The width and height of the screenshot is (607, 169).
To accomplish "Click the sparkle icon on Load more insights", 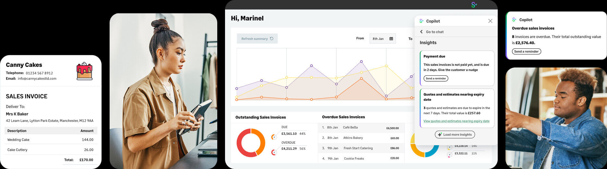I will [440, 135].
